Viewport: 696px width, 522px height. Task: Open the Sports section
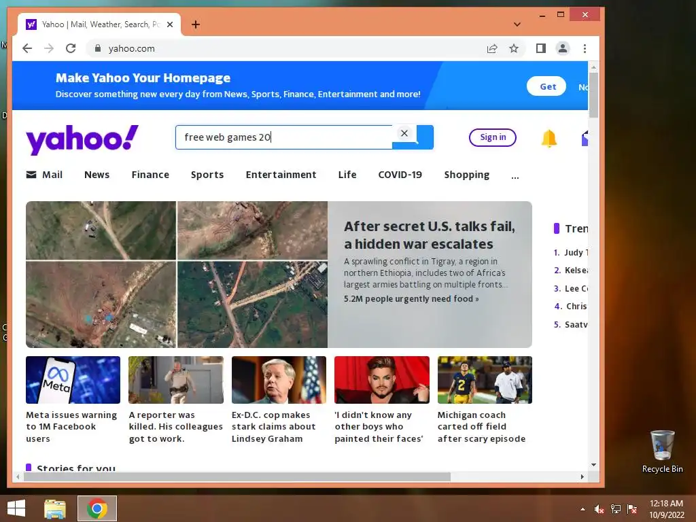[x=207, y=175]
